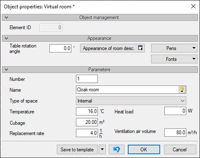Viewport: 200px width, 158px height.
Task: Click the Ventilation air volume label
Action: coord(135,131)
